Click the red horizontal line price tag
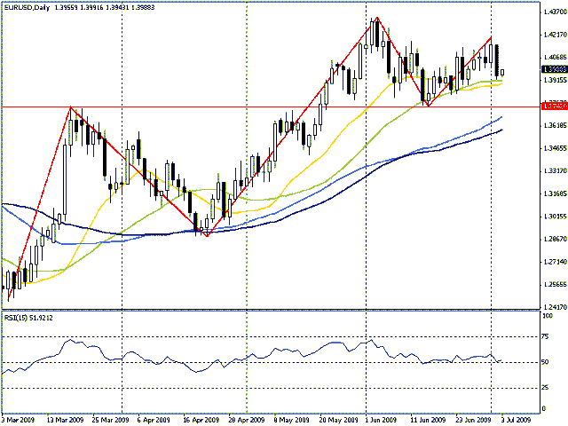Image resolution: width=568 pixels, height=426 pixels. pyautogui.click(x=554, y=106)
